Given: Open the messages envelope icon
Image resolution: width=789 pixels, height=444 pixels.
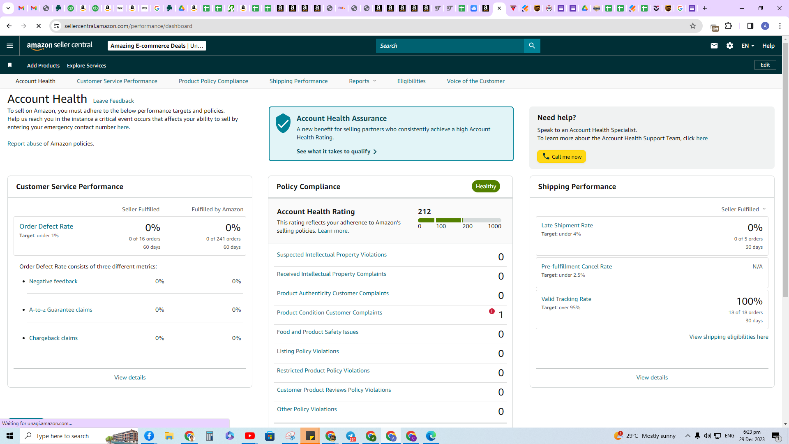Looking at the screenshot, I should pos(714,46).
